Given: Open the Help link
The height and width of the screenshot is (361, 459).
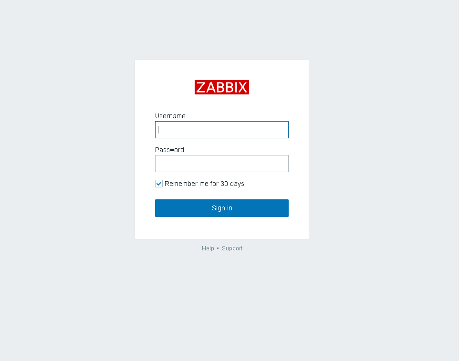Looking at the screenshot, I should 208,248.
